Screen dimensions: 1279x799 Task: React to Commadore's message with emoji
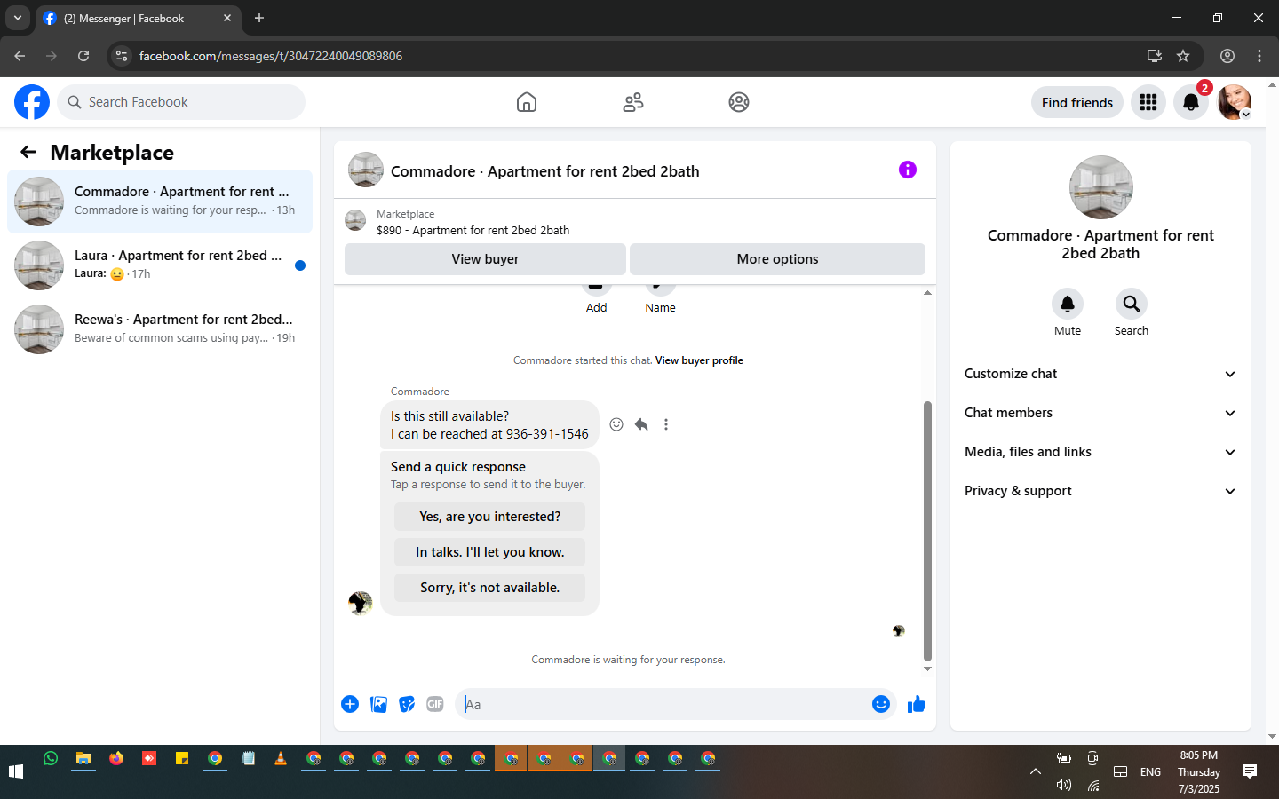[x=616, y=424]
